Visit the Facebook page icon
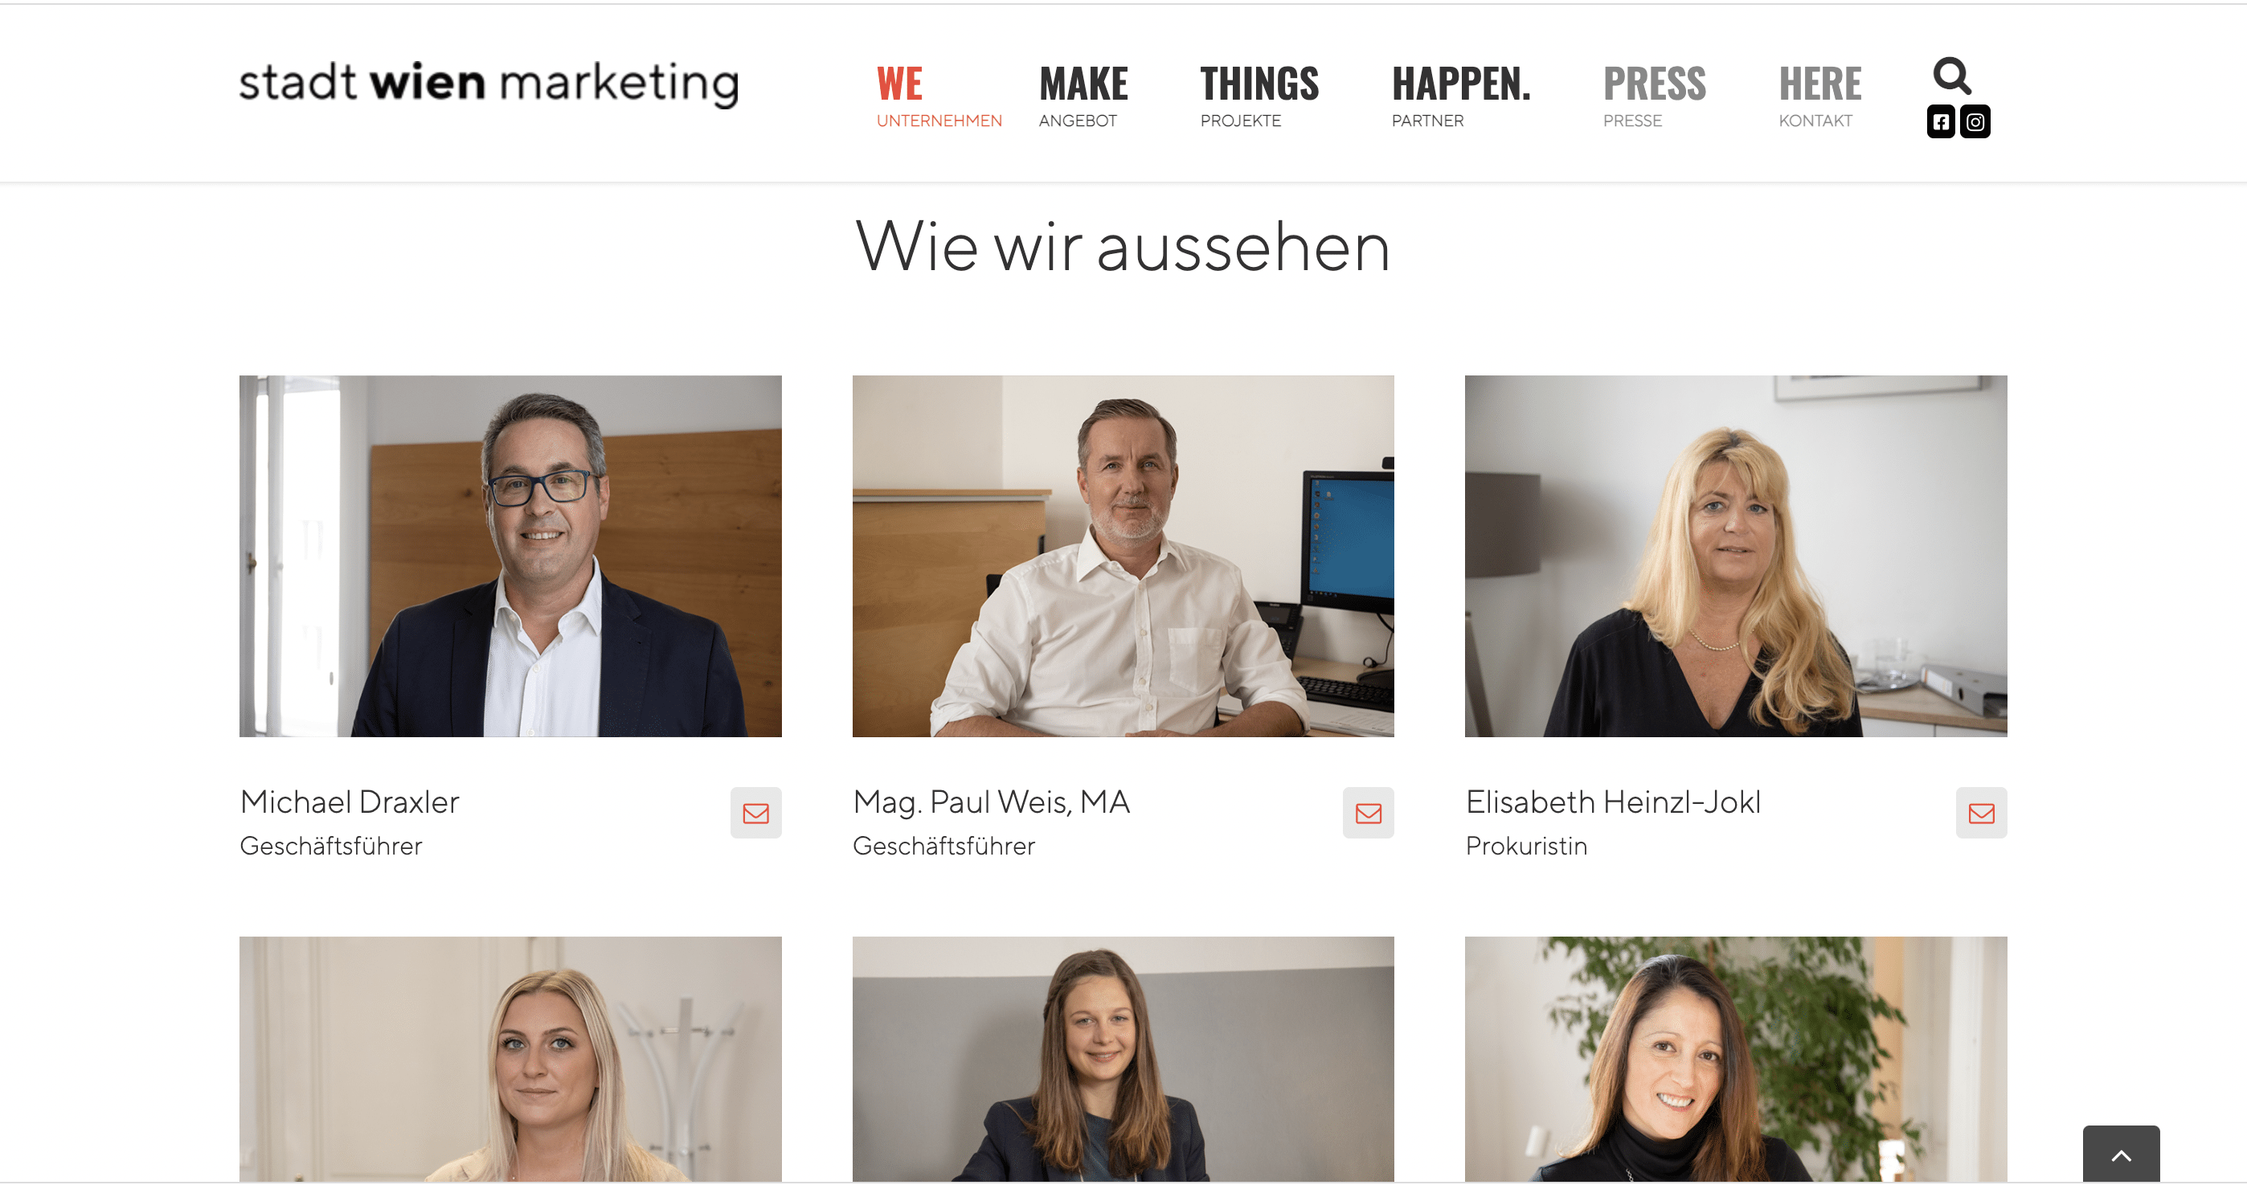The height and width of the screenshot is (1185, 2247). (x=1940, y=122)
